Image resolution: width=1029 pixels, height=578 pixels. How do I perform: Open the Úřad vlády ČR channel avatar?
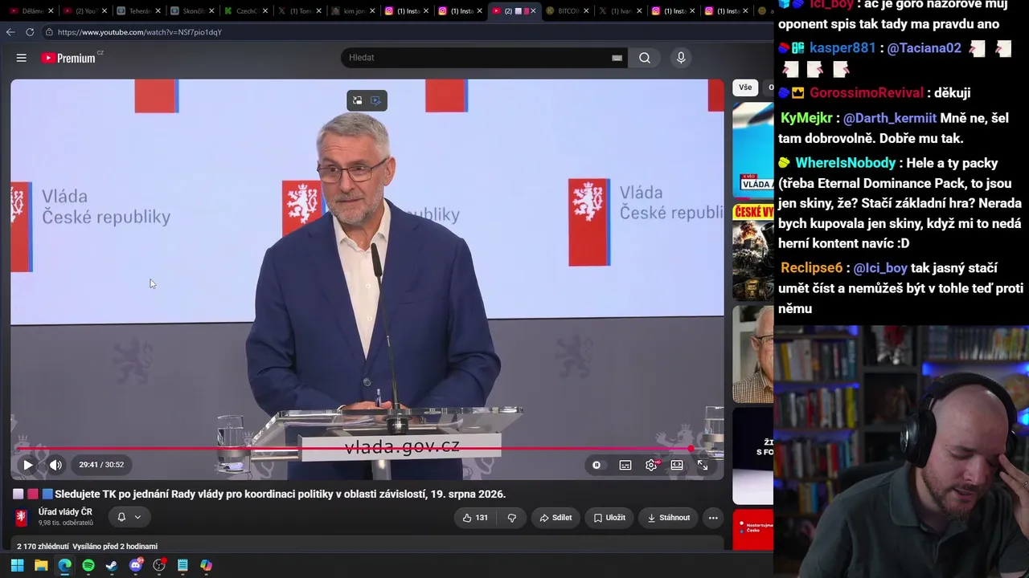coord(22,518)
